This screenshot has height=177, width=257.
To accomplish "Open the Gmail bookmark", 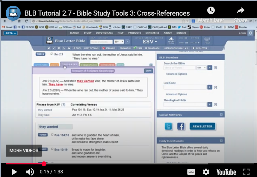I will [7, 27].
